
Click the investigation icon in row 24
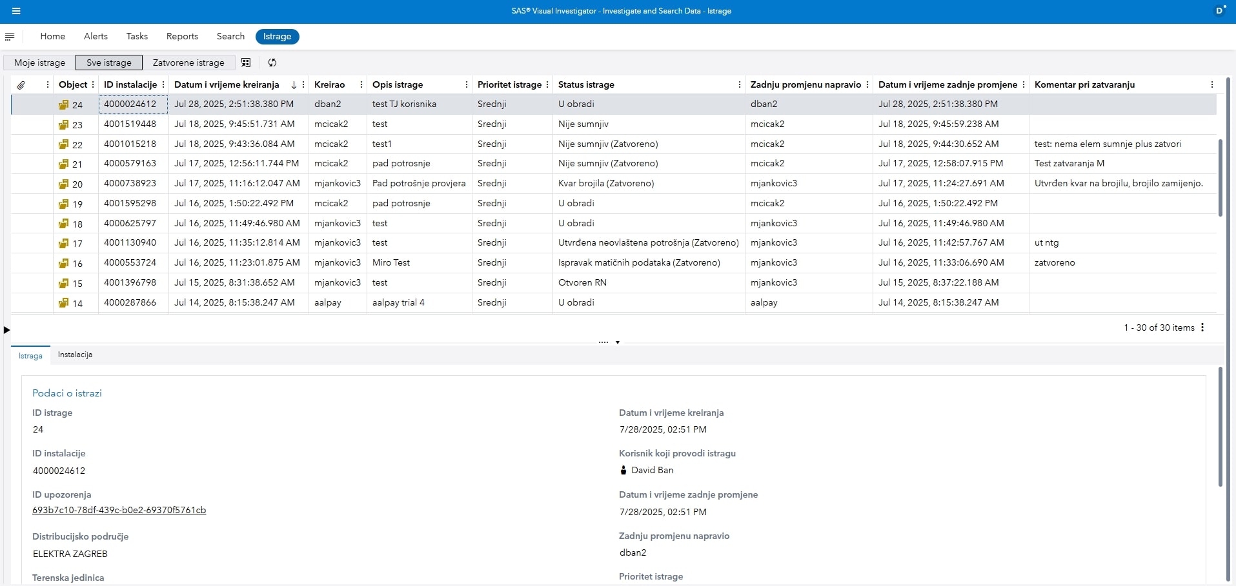[x=63, y=104]
